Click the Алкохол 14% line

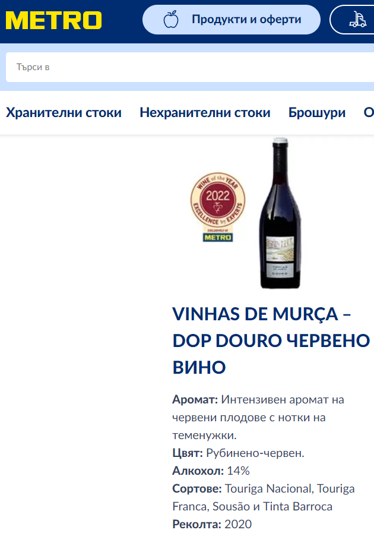click(x=211, y=471)
